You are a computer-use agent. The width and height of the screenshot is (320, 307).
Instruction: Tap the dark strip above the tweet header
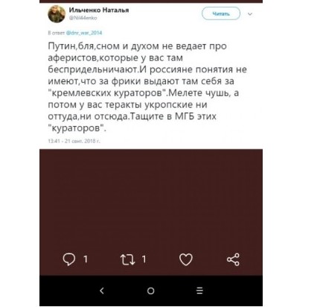point(151,1)
